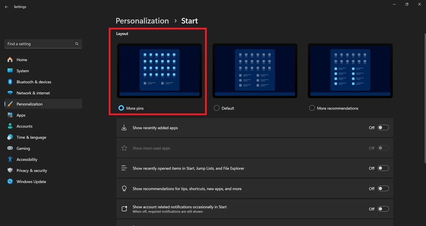Select the More pins radio button

click(x=121, y=108)
